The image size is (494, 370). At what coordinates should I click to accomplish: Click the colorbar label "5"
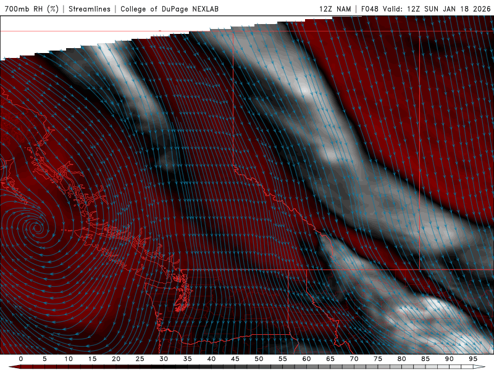44,359
